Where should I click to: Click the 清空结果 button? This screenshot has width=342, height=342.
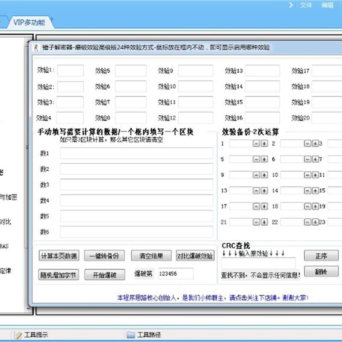click(x=151, y=256)
